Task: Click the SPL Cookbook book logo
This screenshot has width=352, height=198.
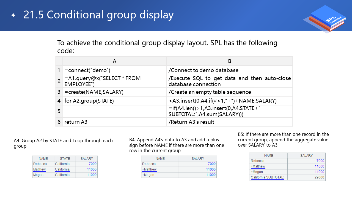Action: (326, 19)
